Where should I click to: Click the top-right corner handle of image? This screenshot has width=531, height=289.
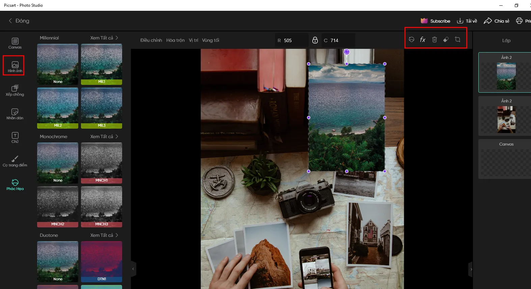(x=385, y=64)
